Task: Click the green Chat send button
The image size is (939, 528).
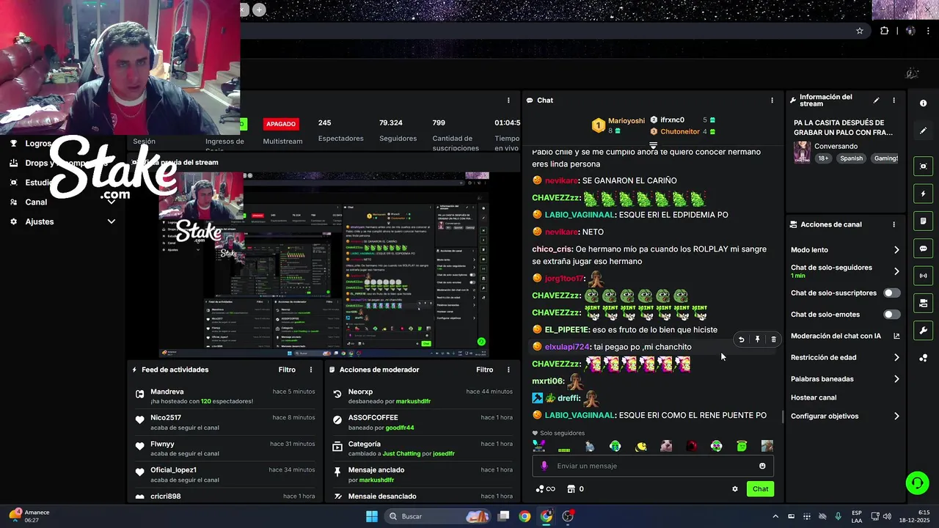Action: [x=760, y=489]
